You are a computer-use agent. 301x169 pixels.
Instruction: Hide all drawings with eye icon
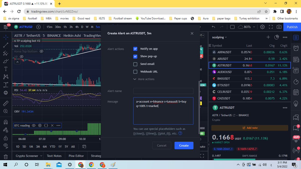(x=6, y=146)
